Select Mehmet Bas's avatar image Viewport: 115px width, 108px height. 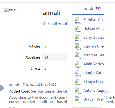(78, 56)
